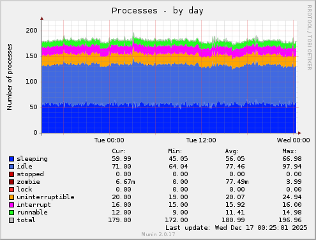Click the 'uninterruptible' legend label
Image resolution: width=316 pixels, height=240 pixels.
45,197
